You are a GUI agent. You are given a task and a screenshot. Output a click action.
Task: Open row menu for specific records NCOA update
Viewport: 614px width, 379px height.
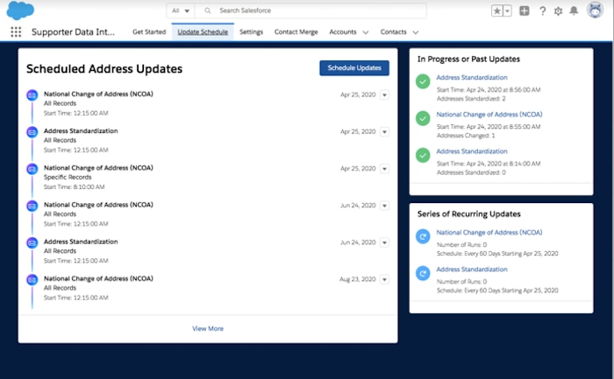[384, 169]
